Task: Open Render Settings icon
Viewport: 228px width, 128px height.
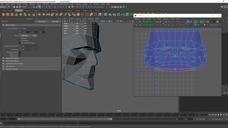Action: point(121,7)
